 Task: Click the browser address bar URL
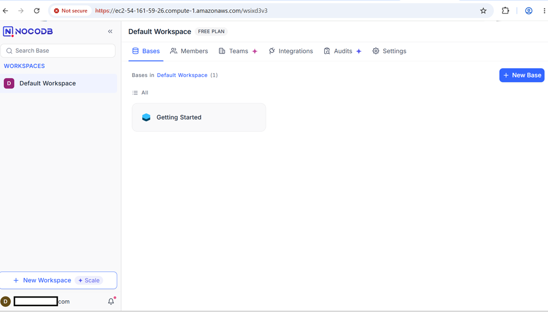[181, 11]
